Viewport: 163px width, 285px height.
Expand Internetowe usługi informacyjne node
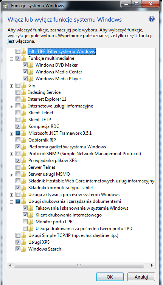click(x=11, y=106)
